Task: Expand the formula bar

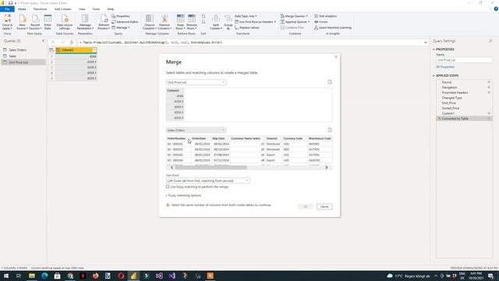Action: pyautogui.click(x=426, y=42)
